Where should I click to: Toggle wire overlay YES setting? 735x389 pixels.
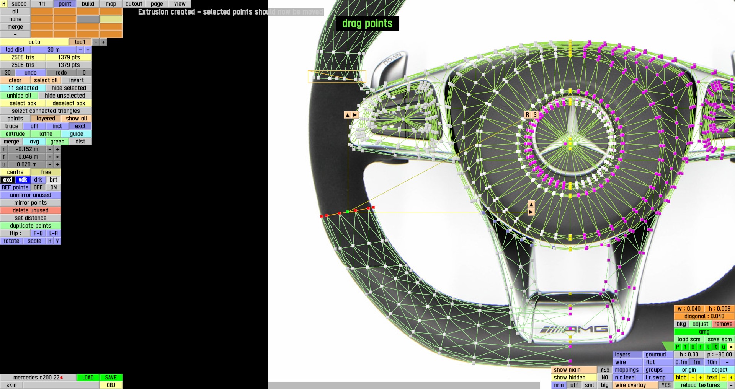(x=666, y=385)
